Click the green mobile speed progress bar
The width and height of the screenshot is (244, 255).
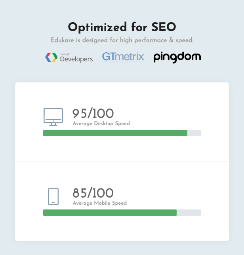(x=110, y=213)
